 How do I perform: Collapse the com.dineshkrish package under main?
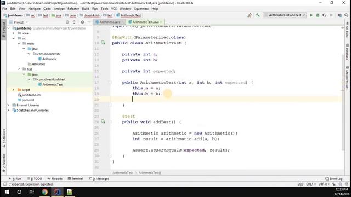tap(29, 54)
